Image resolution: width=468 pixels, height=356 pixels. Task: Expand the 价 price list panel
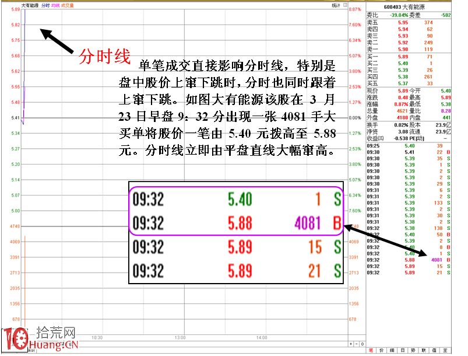[x=381, y=350]
